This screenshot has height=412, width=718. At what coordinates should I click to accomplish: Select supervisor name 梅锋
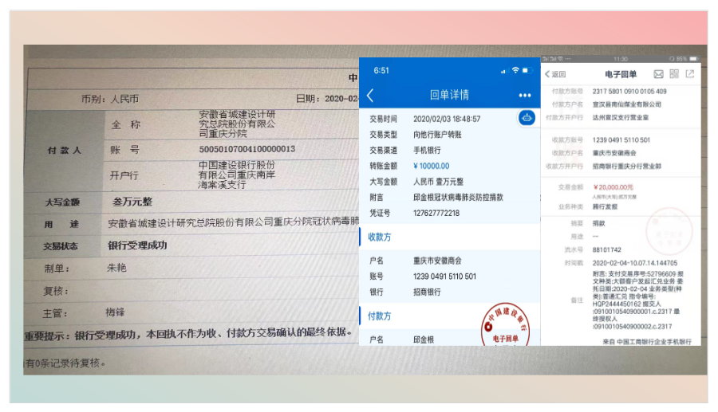tap(115, 312)
